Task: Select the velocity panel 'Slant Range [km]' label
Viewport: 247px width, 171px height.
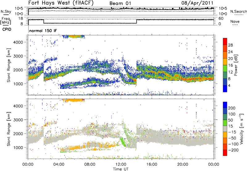Action: click(x=9, y=129)
